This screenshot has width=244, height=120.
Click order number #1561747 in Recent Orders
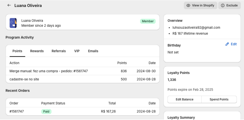pos(17,111)
